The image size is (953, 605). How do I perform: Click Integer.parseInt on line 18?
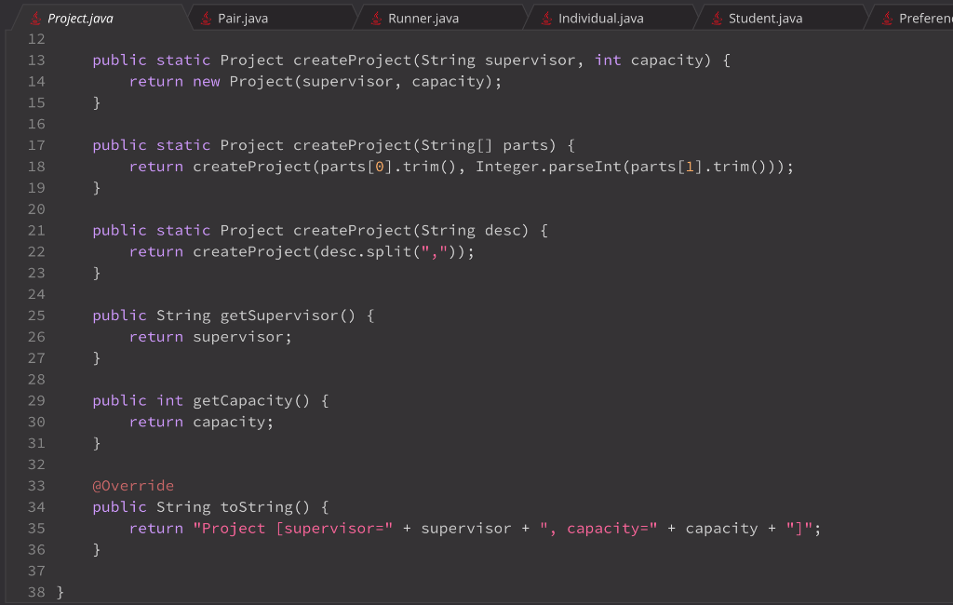click(x=548, y=166)
